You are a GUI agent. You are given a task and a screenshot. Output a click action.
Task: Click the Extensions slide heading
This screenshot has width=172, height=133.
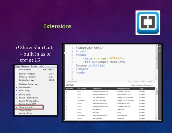pos(57,26)
